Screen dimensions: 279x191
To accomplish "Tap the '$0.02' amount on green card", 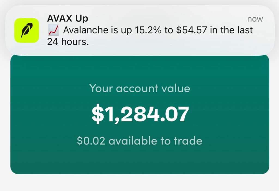I will [x=91, y=141].
